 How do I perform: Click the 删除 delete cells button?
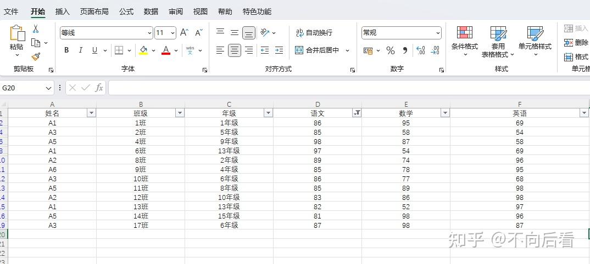pos(576,42)
